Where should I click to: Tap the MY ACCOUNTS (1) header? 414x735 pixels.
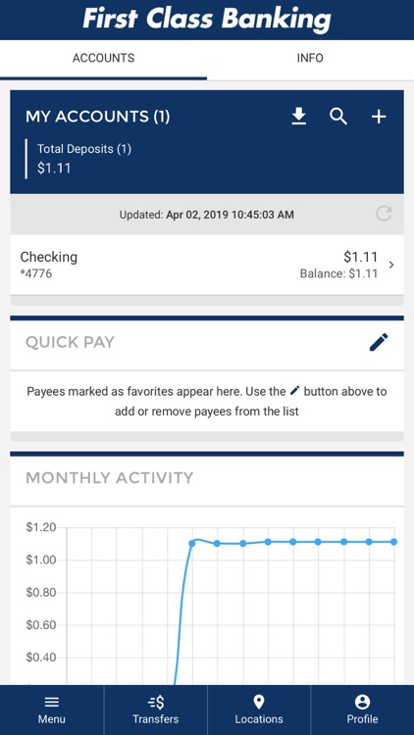pos(98,117)
